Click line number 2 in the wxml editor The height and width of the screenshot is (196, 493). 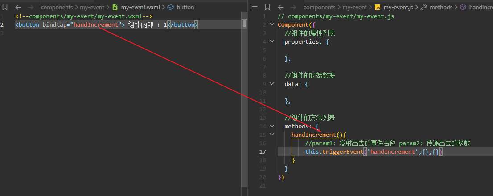[x=2, y=24]
